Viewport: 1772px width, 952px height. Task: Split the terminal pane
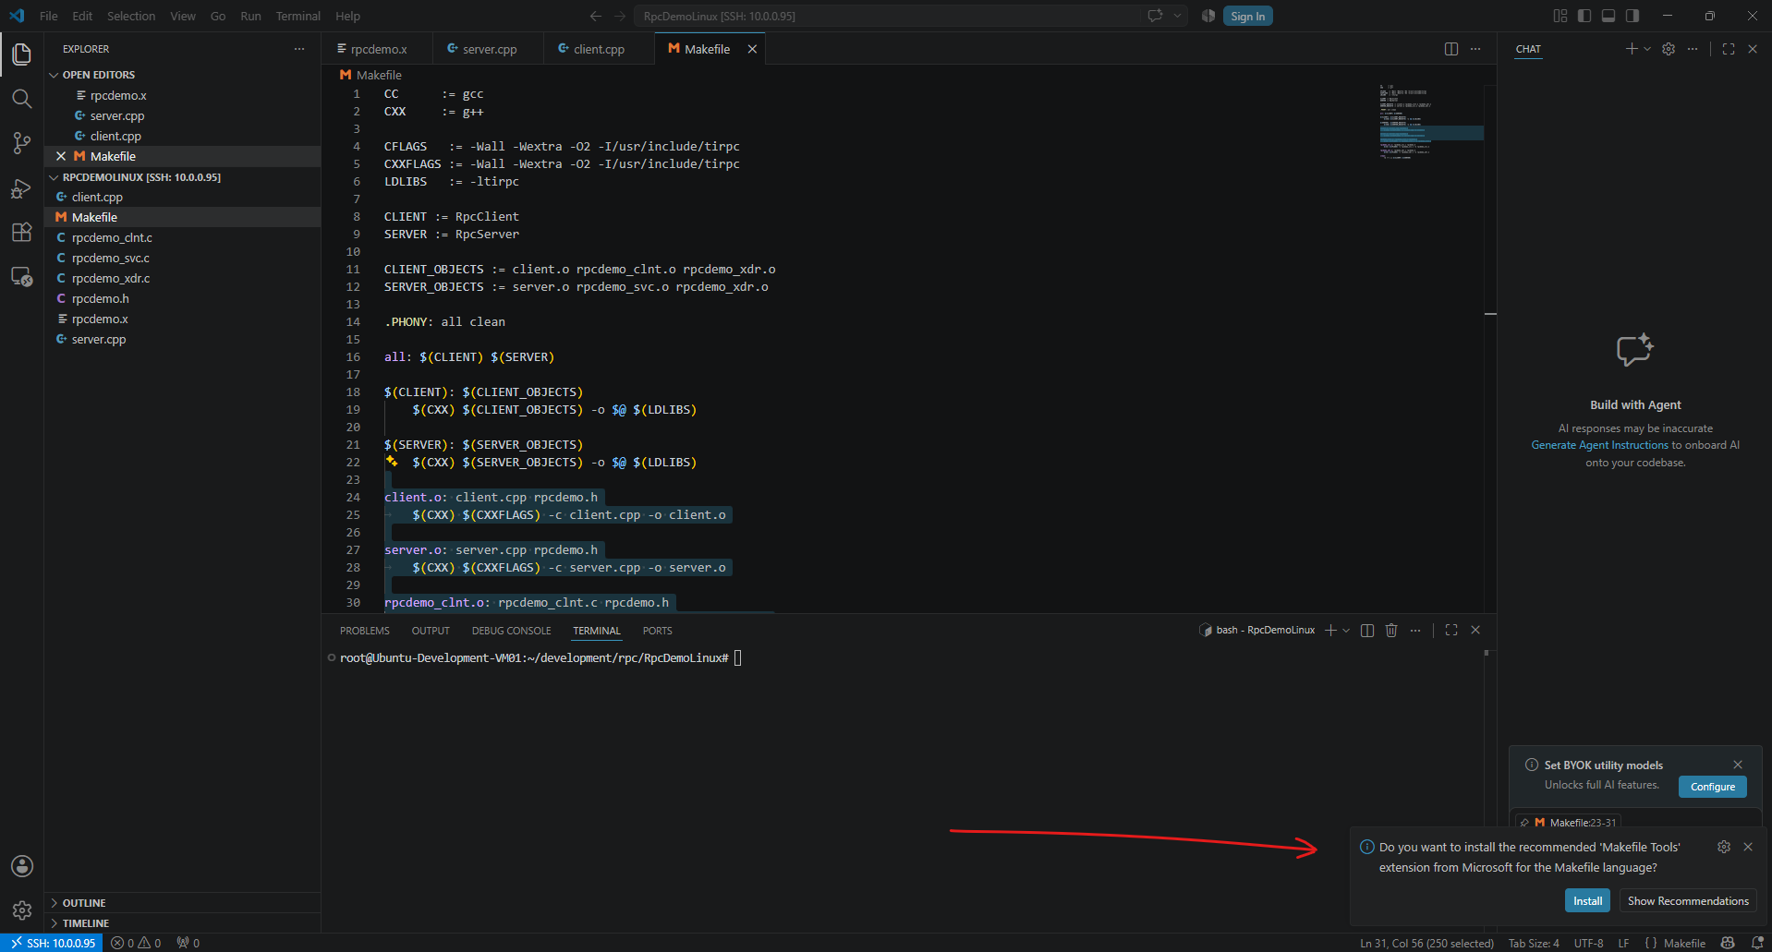tap(1367, 630)
